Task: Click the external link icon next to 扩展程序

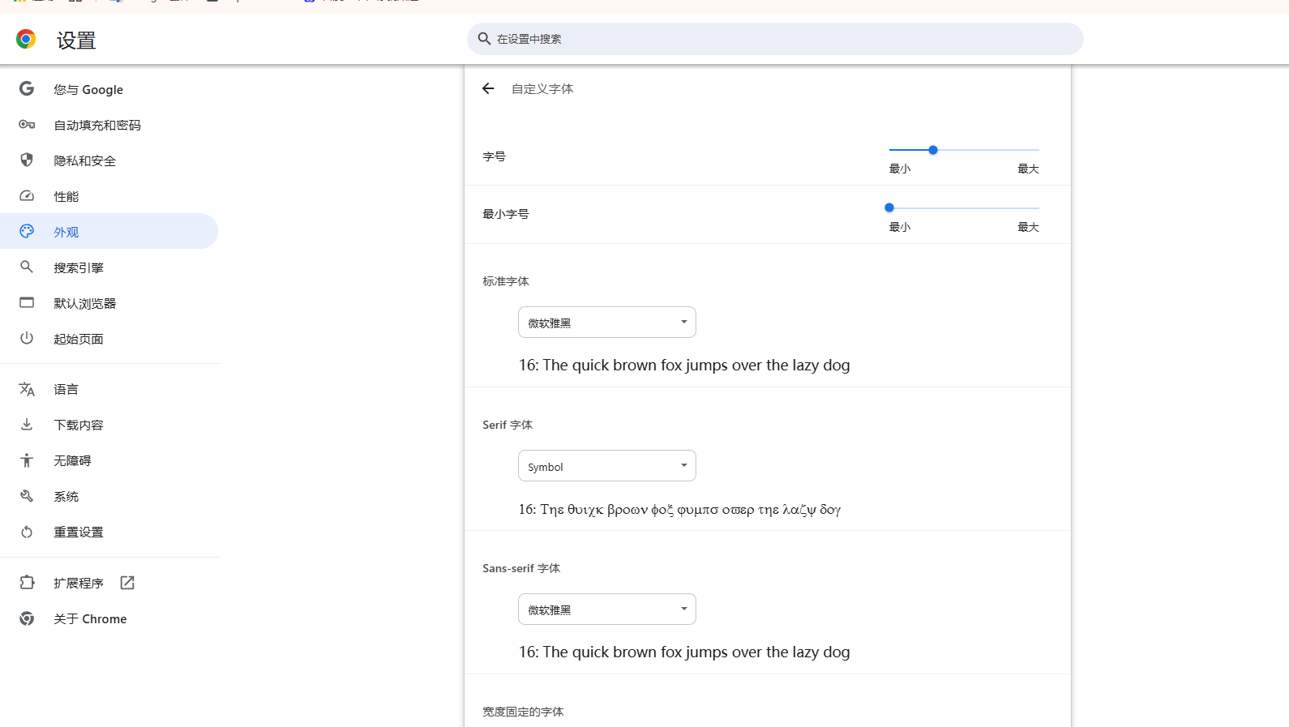Action: click(x=127, y=583)
